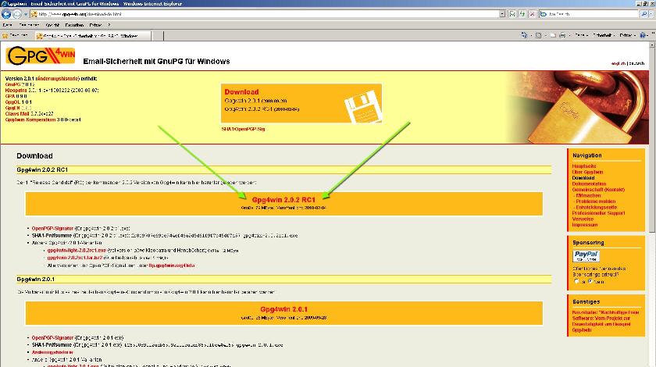Click the scrollbar up arrow
This screenshot has width=656, height=367.
[x=652, y=45]
